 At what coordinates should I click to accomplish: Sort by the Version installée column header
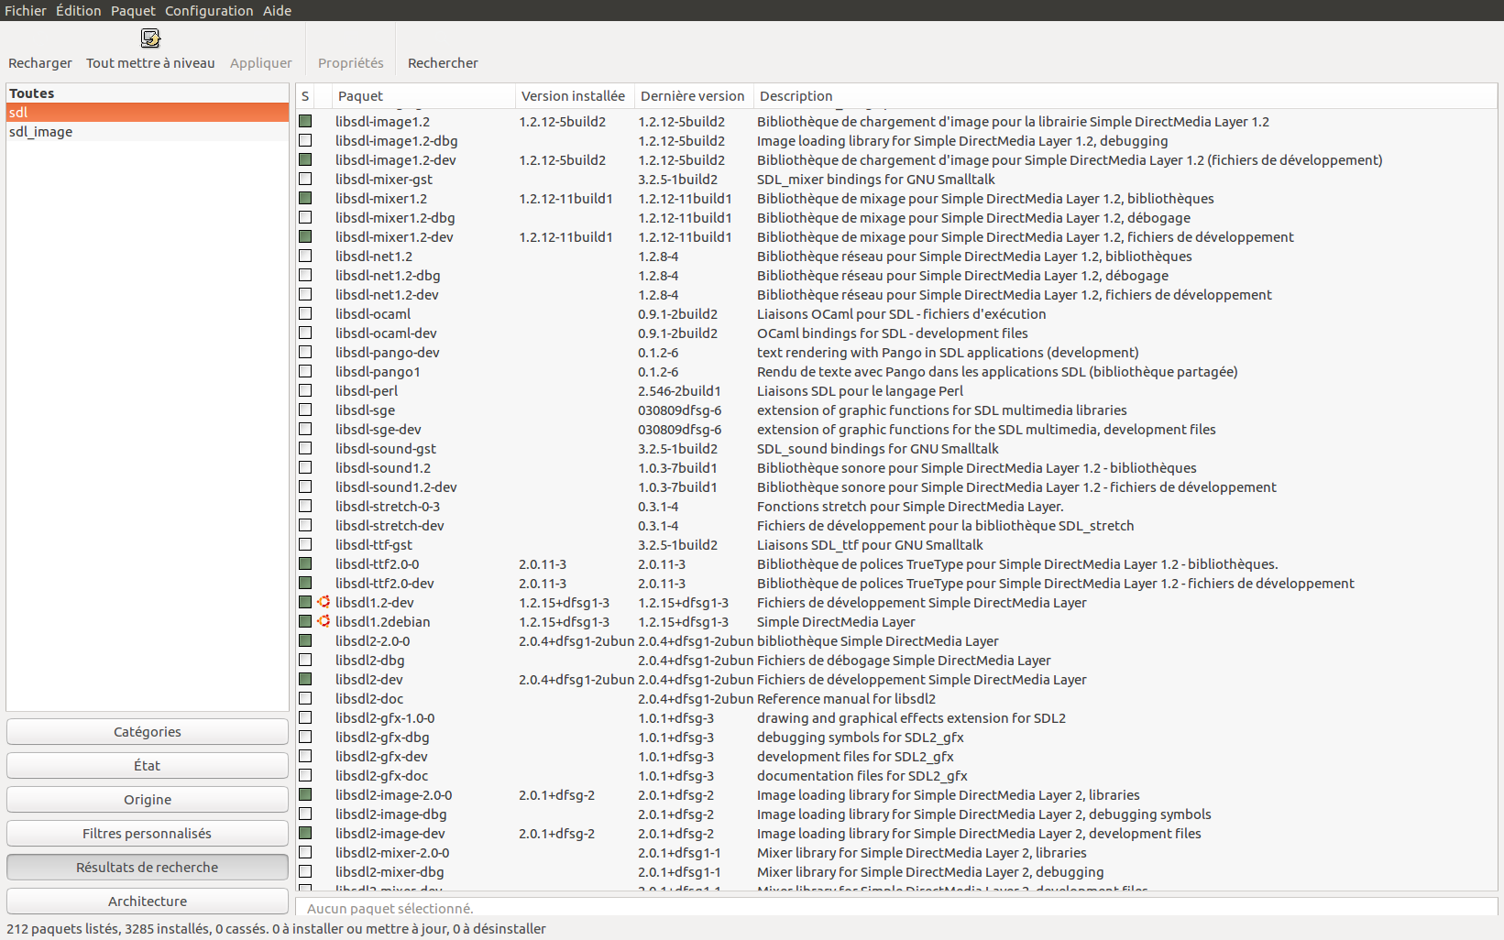[x=575, y=96]
